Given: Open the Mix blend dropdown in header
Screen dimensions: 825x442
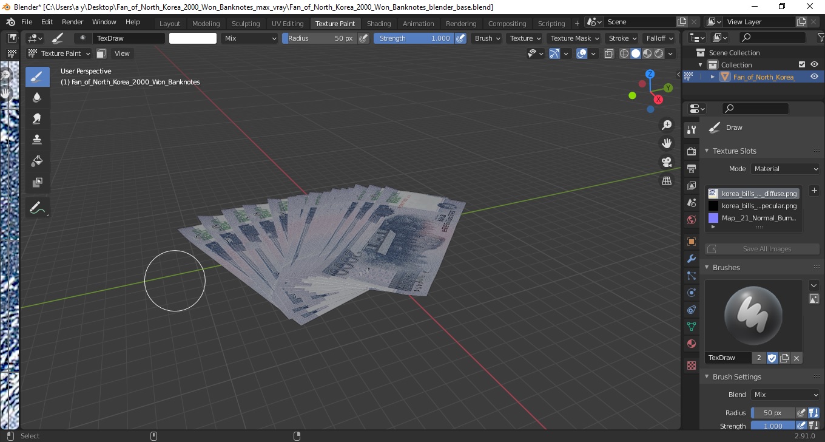Looking at the screenshot, I should 249,38.
